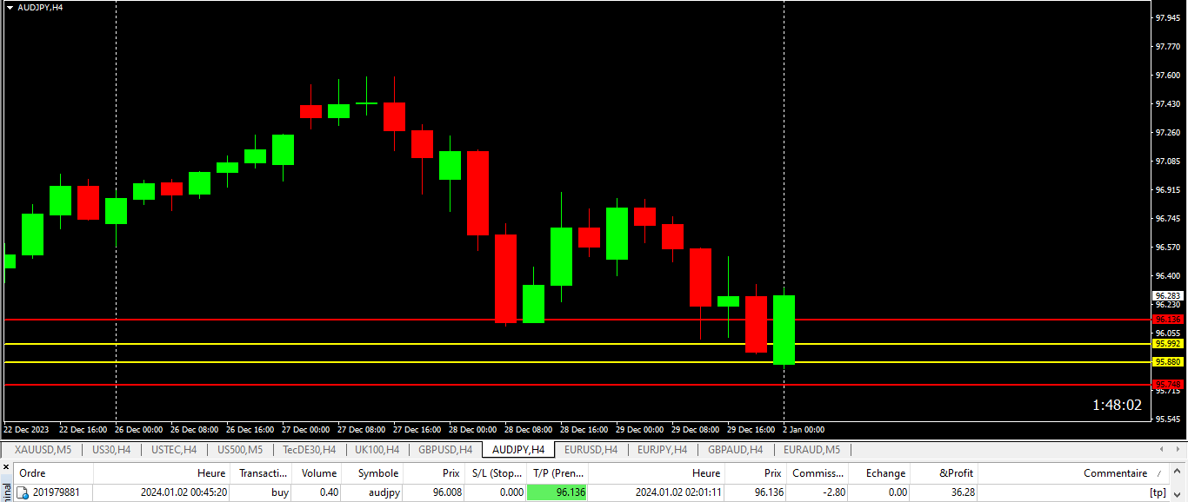Click the buy transaction cell
1188x502 pixels.
click(280, 492)
